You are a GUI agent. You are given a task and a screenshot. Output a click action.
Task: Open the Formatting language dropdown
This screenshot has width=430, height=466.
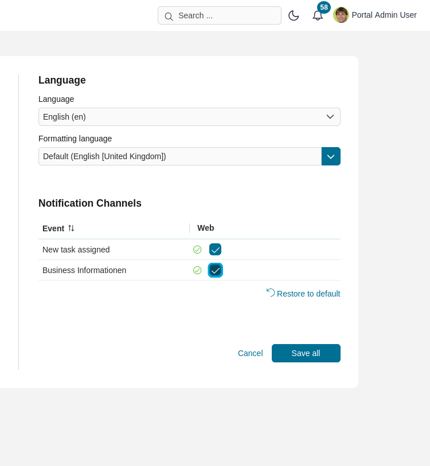point(180,156)
